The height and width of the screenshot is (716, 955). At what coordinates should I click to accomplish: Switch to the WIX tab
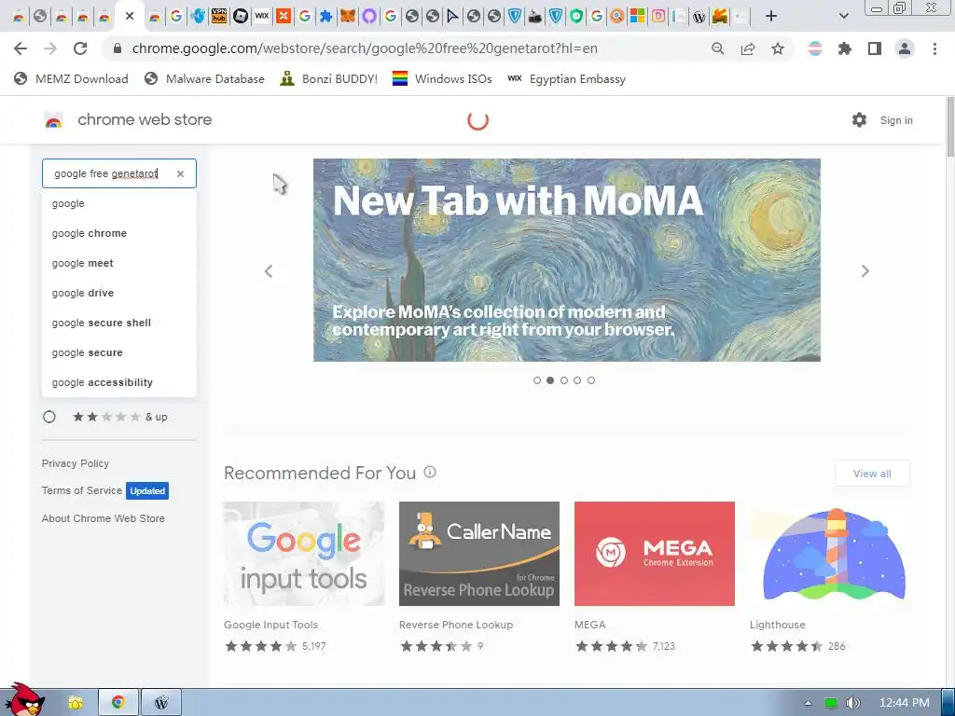[x=262, y=16]
